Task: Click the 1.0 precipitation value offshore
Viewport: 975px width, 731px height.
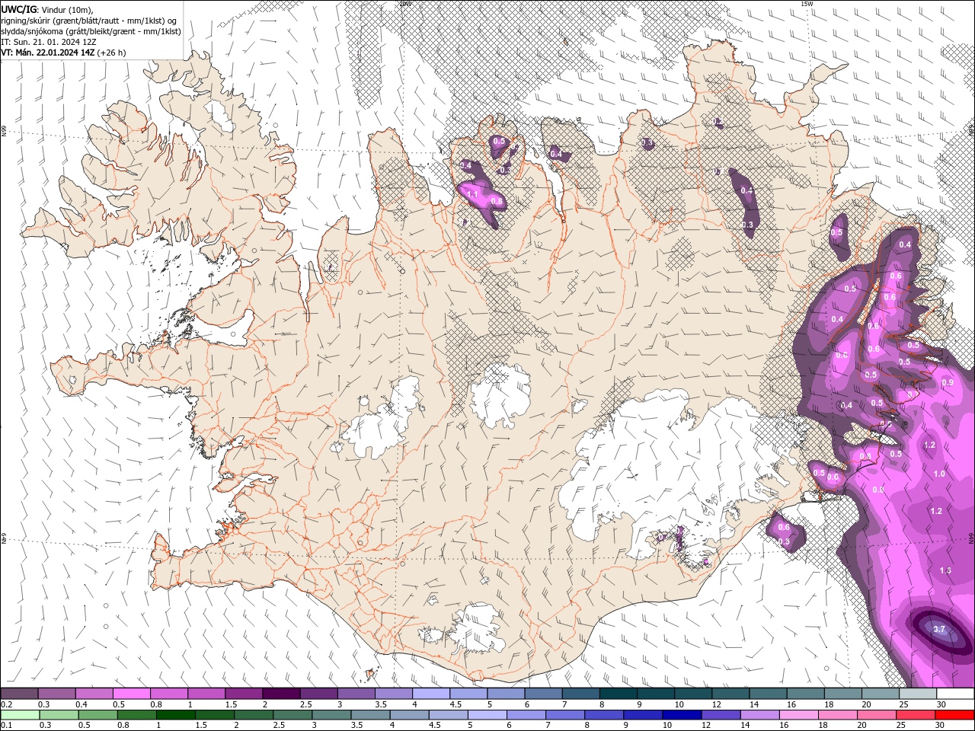Action: (939, 474)
